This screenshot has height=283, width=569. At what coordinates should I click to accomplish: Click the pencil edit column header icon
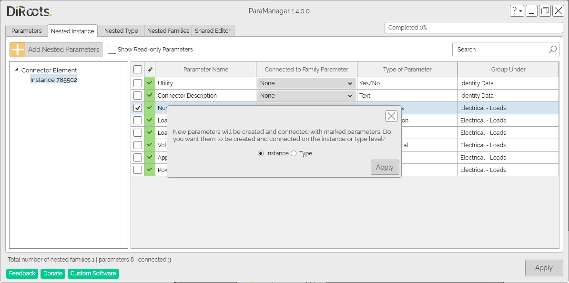pyautogui.click(x=150, y=70)
